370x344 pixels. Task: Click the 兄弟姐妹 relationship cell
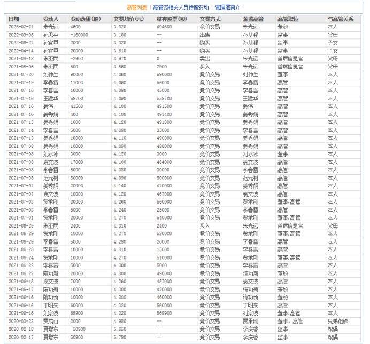coord(338,322)
